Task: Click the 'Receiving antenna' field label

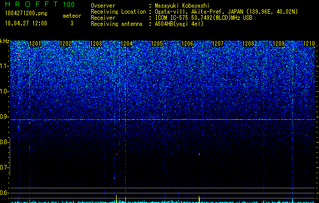Action: click(117, 24)
